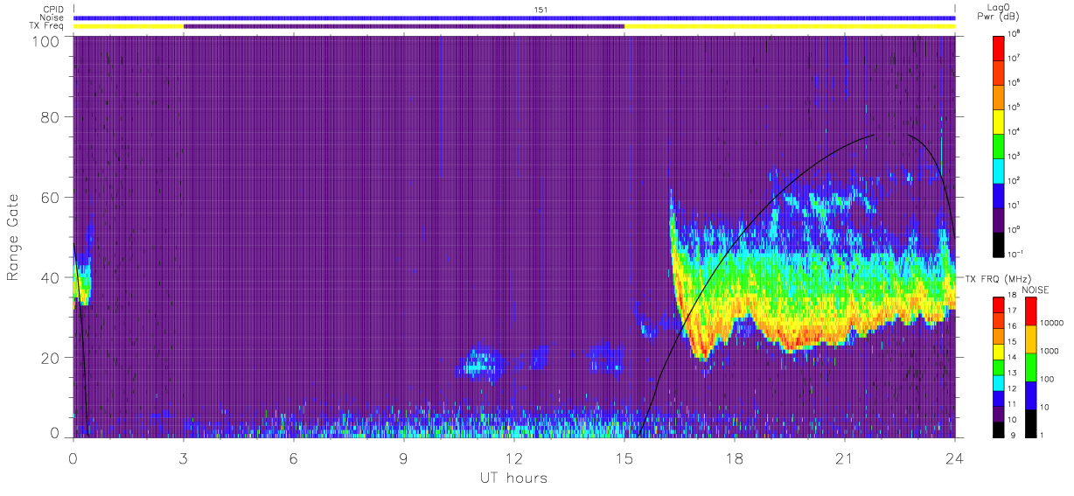Click tick 60 on Range Gate axis
1074x496 pixels.
[x=52, y=197]
